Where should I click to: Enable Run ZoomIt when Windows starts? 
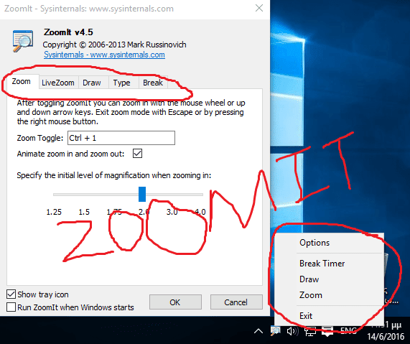11,307
